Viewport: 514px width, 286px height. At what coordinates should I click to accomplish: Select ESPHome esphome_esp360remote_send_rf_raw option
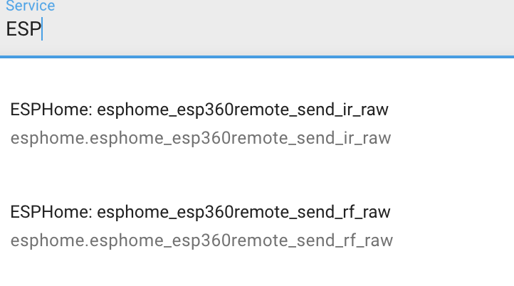pos(257,226)
